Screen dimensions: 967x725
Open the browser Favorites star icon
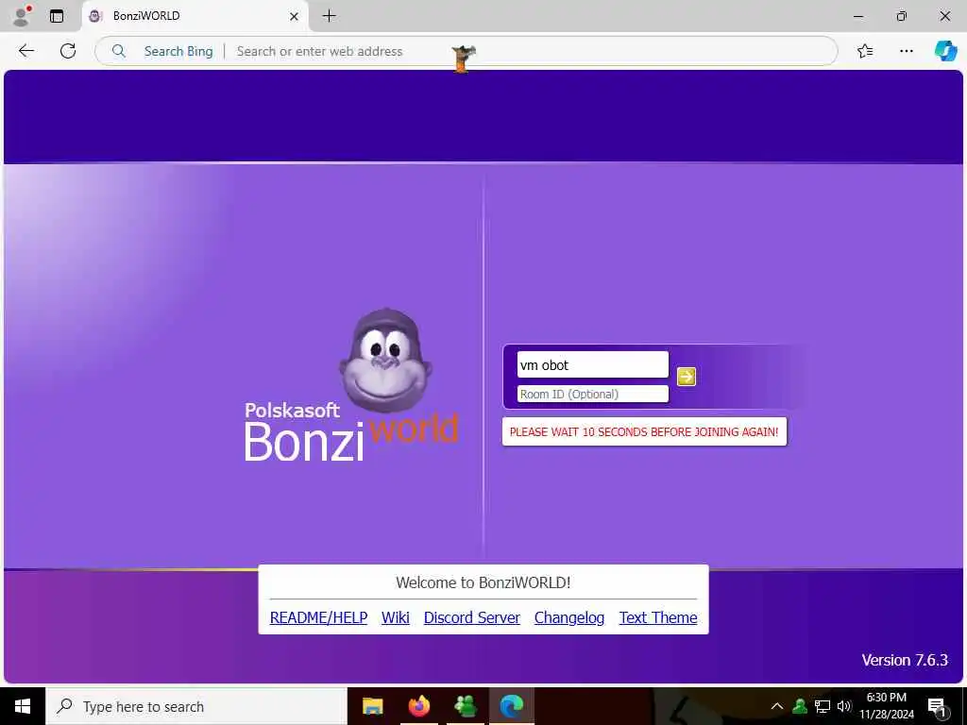(x=865, y=51)
